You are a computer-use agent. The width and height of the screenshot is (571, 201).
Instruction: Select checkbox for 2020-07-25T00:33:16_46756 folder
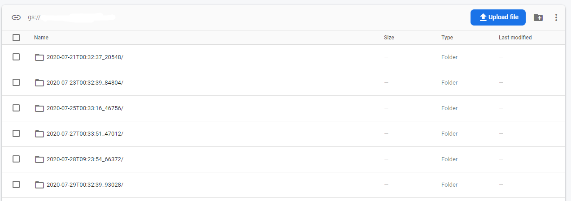[16, 108]
